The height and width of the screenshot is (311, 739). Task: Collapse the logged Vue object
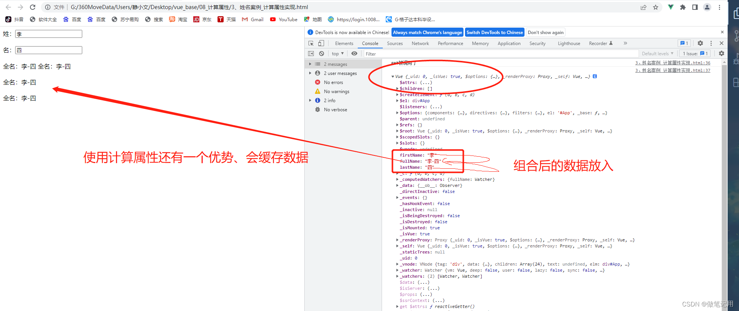393,76
